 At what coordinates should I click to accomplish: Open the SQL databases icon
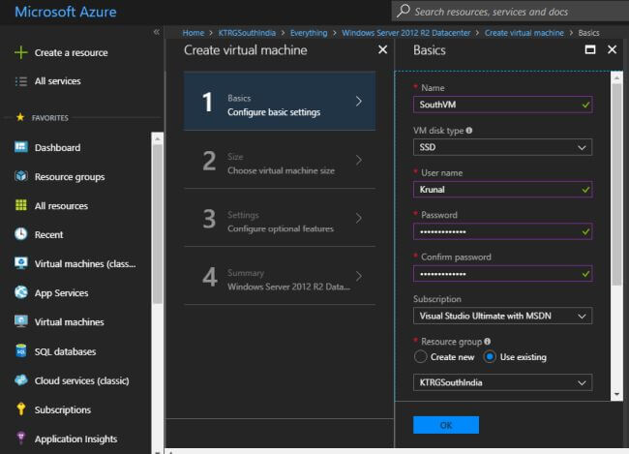point(21,351)
